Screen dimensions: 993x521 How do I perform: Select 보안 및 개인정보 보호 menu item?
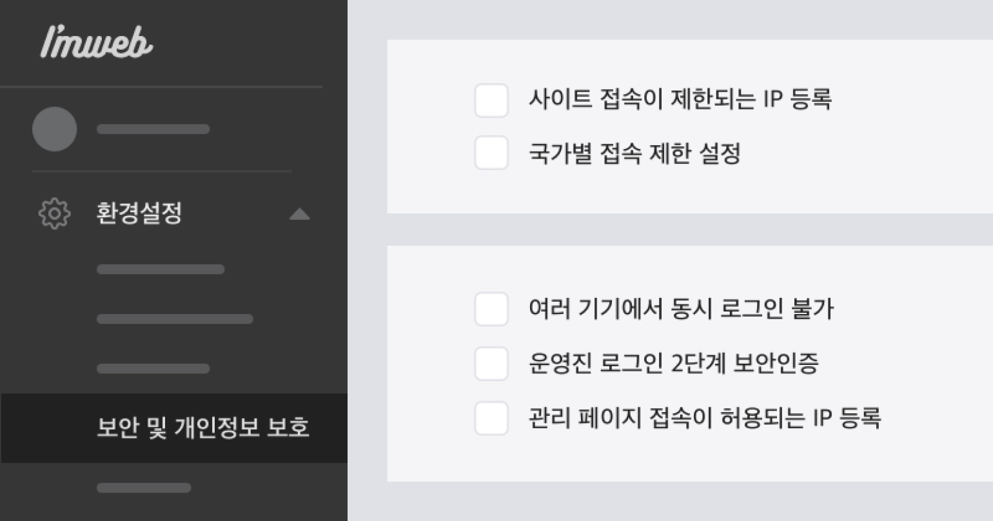pyautogui.click(x=202, y=428)
